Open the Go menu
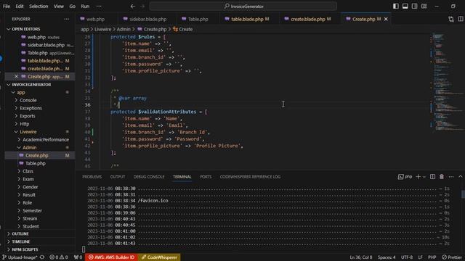This screenshot has width=465, height=261. [x=73, y=7]
